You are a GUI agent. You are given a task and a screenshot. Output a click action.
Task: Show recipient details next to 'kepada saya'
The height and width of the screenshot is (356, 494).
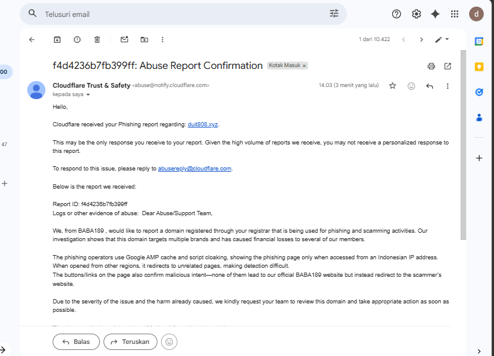pos(88,95)
